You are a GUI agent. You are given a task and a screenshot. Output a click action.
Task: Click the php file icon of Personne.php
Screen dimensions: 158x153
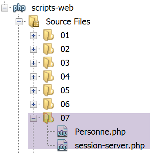tap(62, 131)
